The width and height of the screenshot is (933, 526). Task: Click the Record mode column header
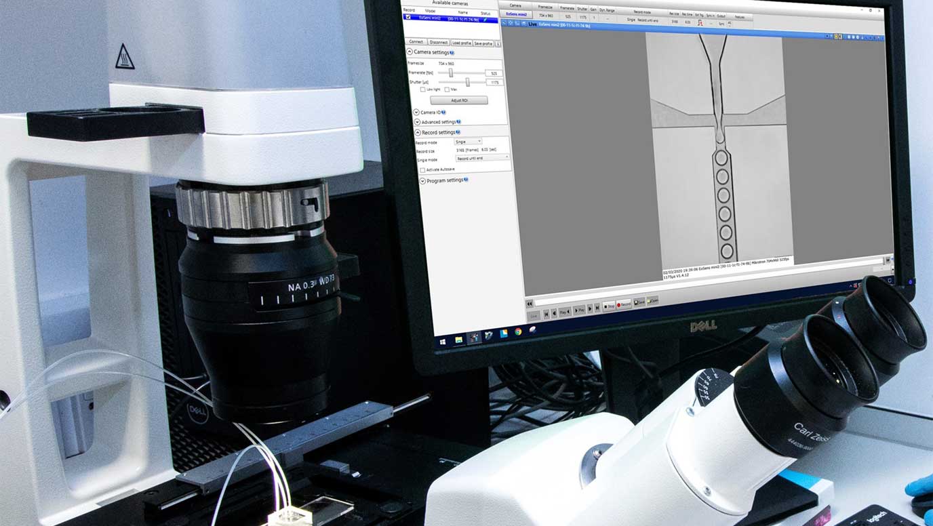(x=642, y=12)
